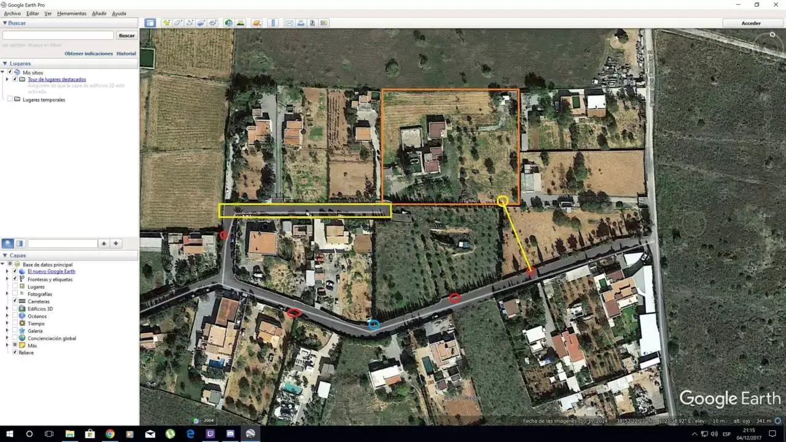The height and width of the screenshot is (442, 786).
Task: Expand the Galería layer tree arrow
Action: point(7,331)
